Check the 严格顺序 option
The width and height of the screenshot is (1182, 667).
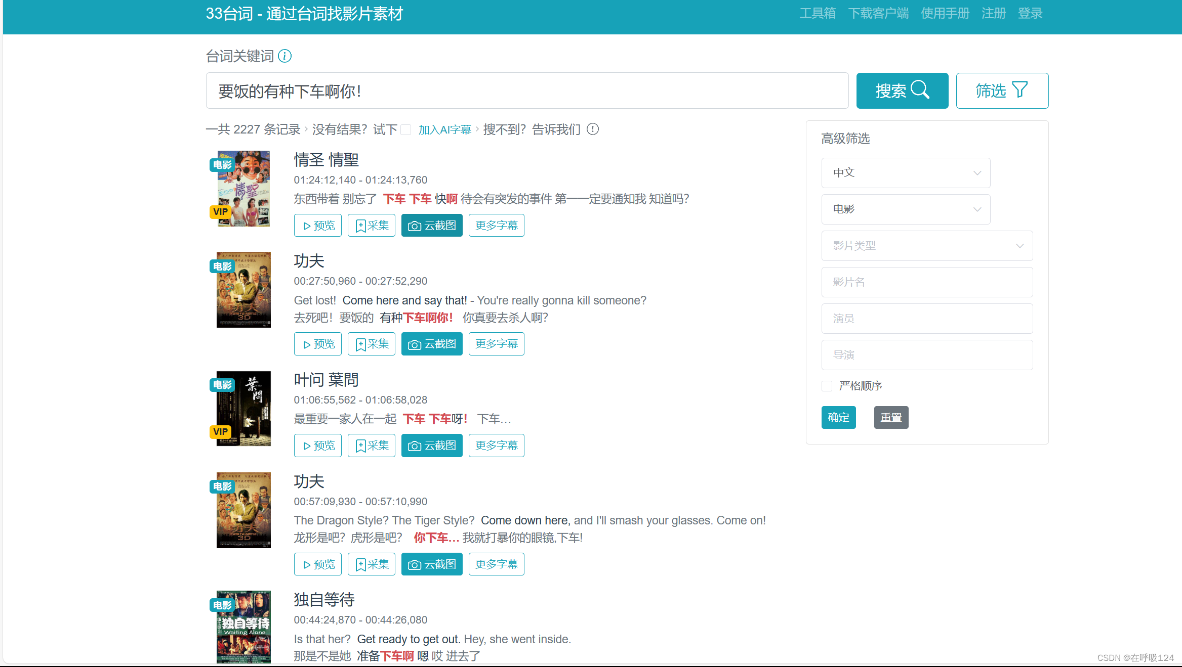pos(827,386)
